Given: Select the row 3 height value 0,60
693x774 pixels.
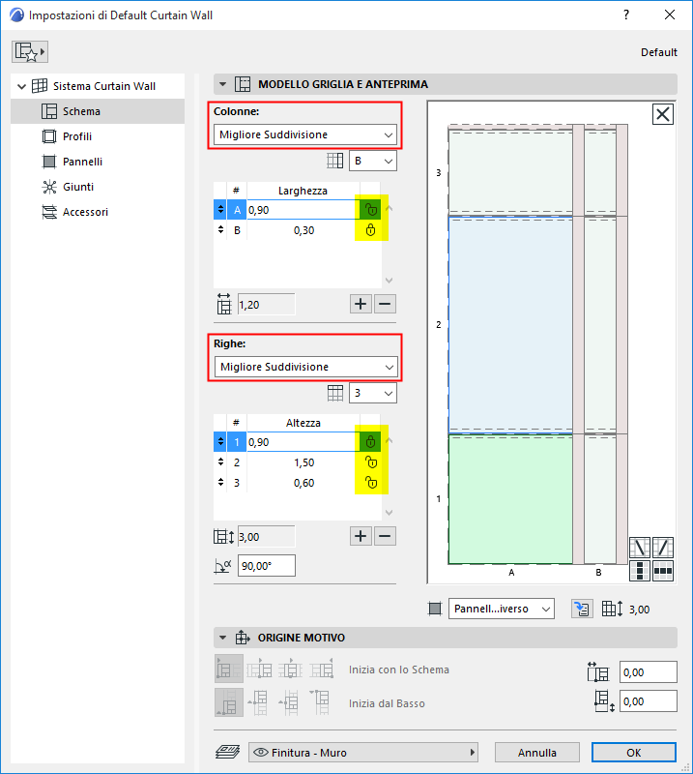Looking at the screenshot, I should point(303,483).
